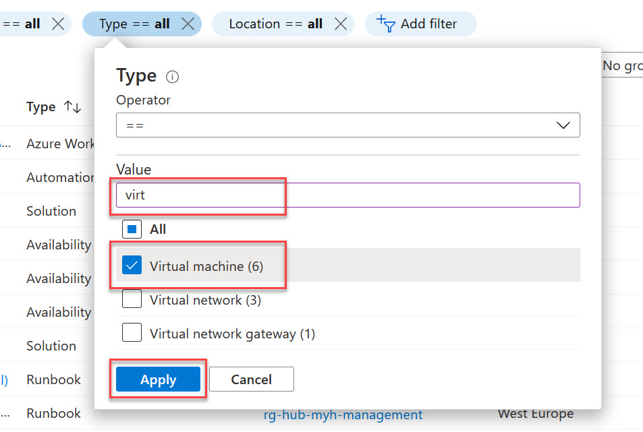Check the Virtual network (3) checkbox
The height and width of the screenshot is (432, 643).
point(132,299)
